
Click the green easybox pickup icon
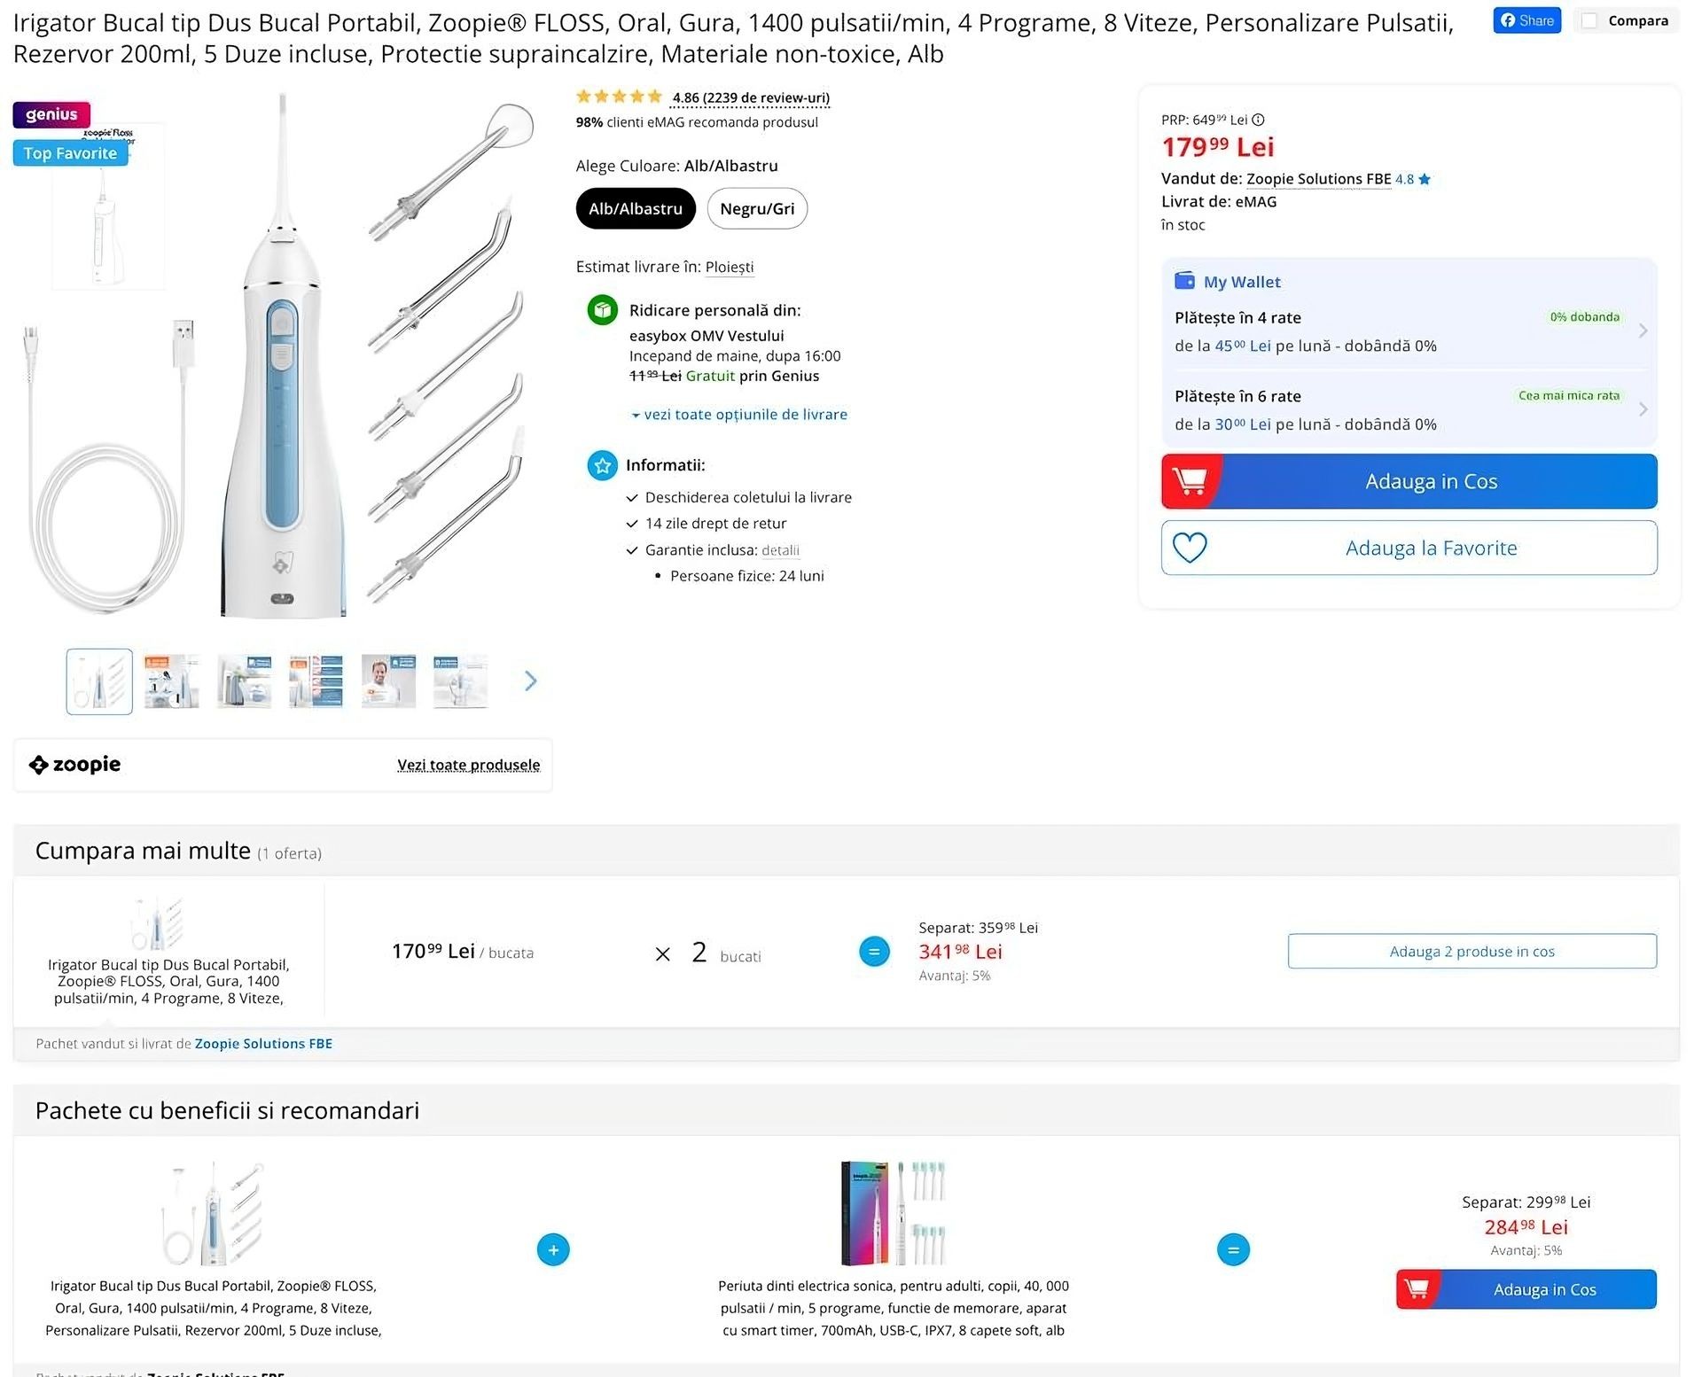pyautogui.click(x=603, y=310)
